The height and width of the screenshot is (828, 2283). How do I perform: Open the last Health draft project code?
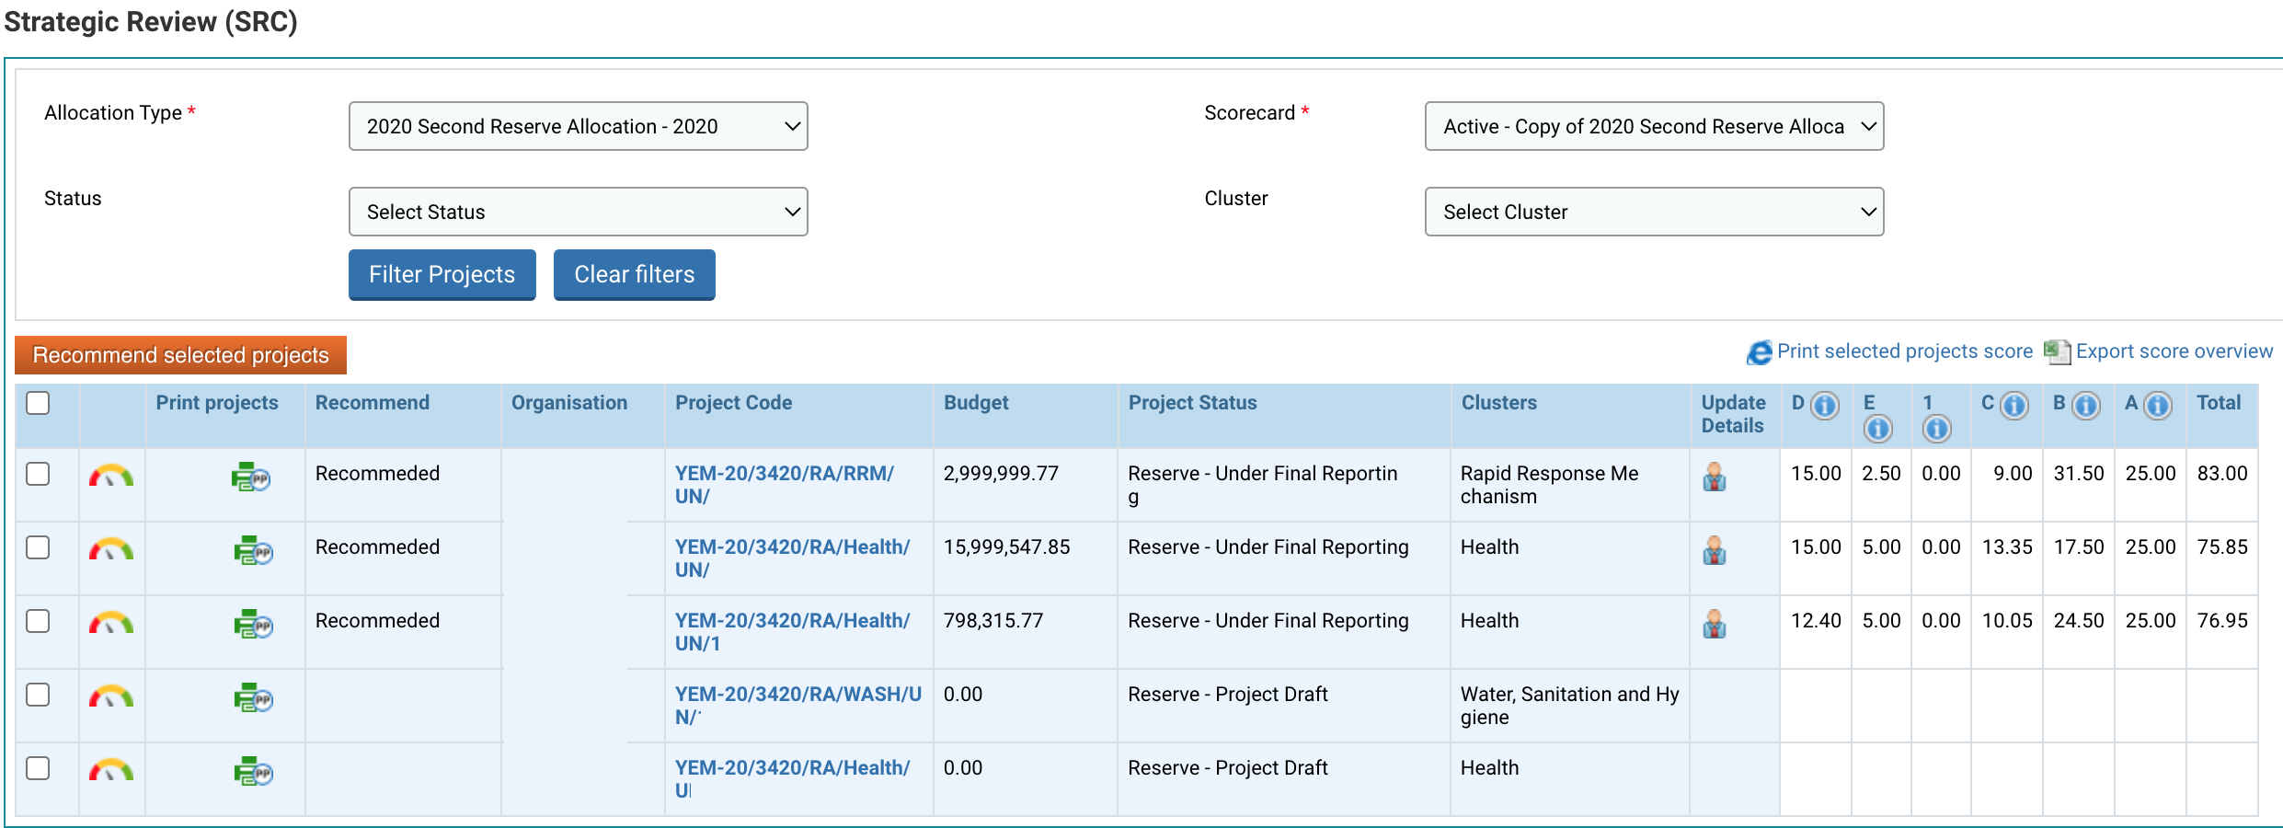pyautogui.click(x=793, y=779)
